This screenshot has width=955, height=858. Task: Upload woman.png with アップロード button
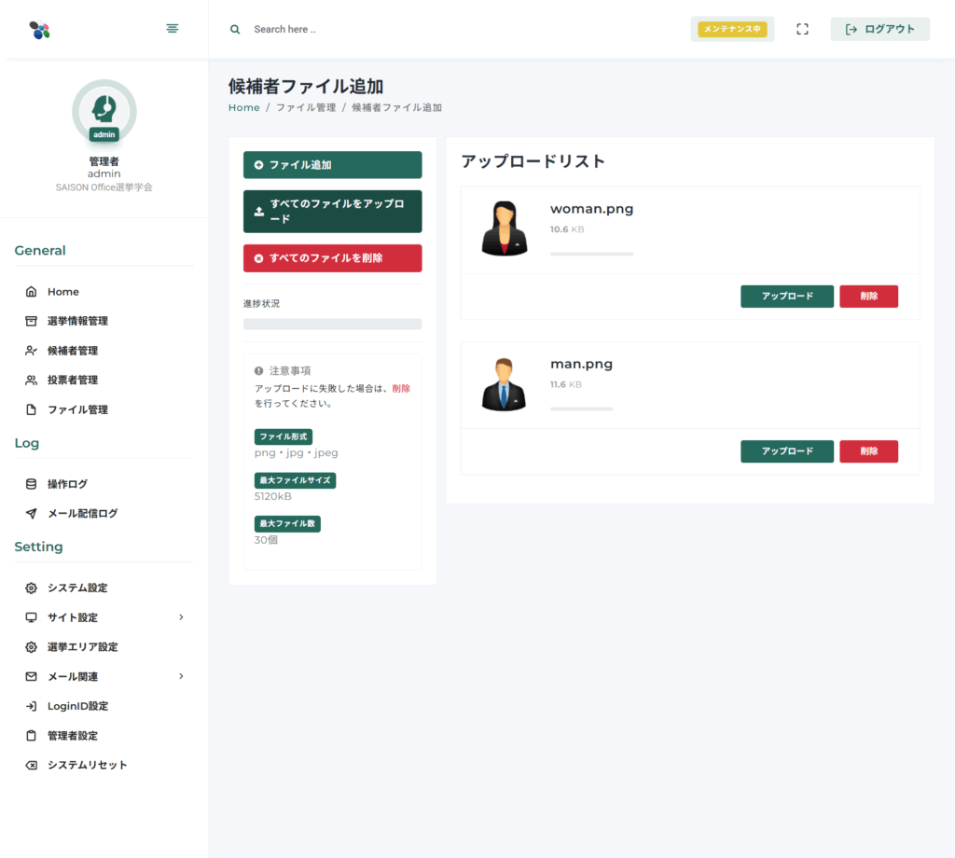click(x=787, y=296)
